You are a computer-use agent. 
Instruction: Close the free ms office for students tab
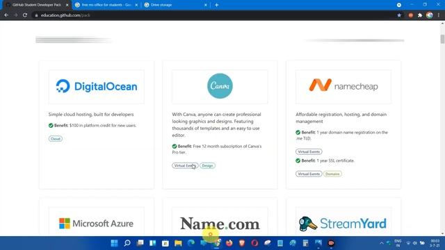point(136,5)
